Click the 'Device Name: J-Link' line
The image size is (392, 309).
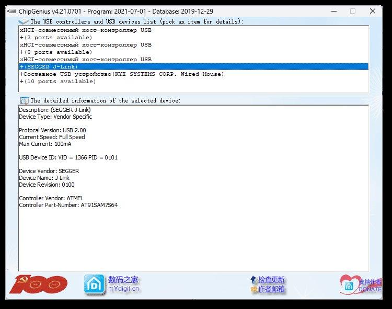tap(44, 178)
